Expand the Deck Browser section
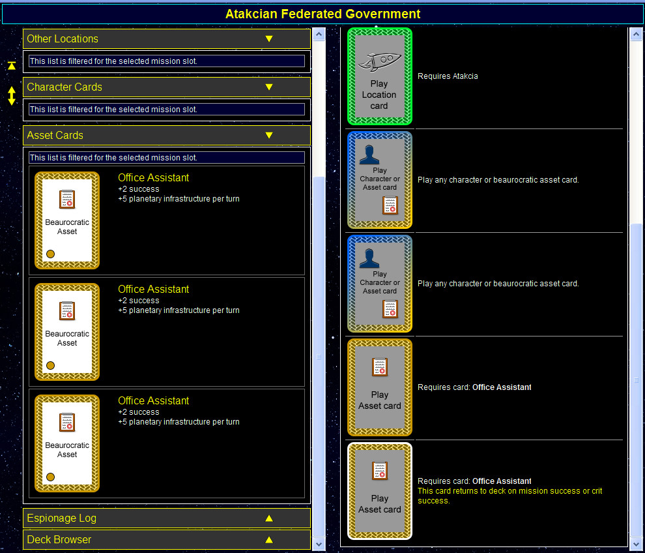This screenshot has height=553, width=645. (269, 539)
